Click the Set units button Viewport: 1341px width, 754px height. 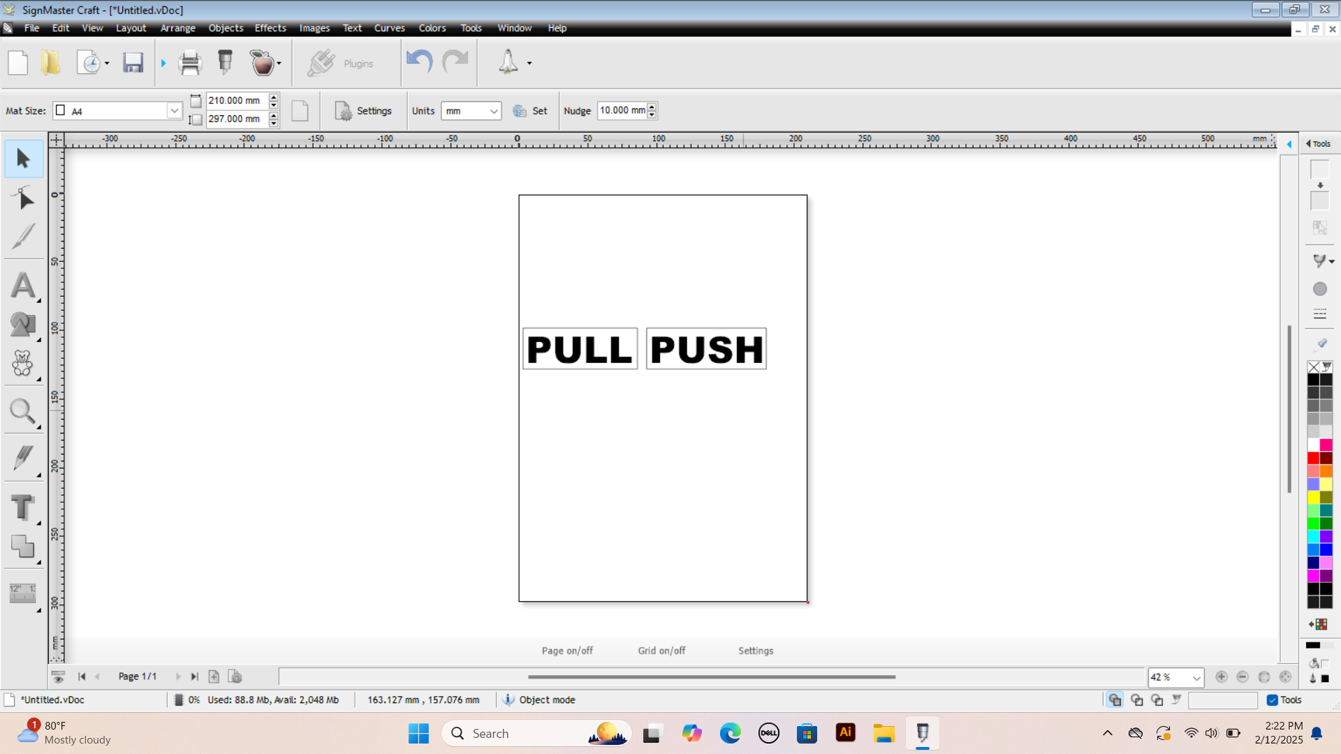point(530,111)
